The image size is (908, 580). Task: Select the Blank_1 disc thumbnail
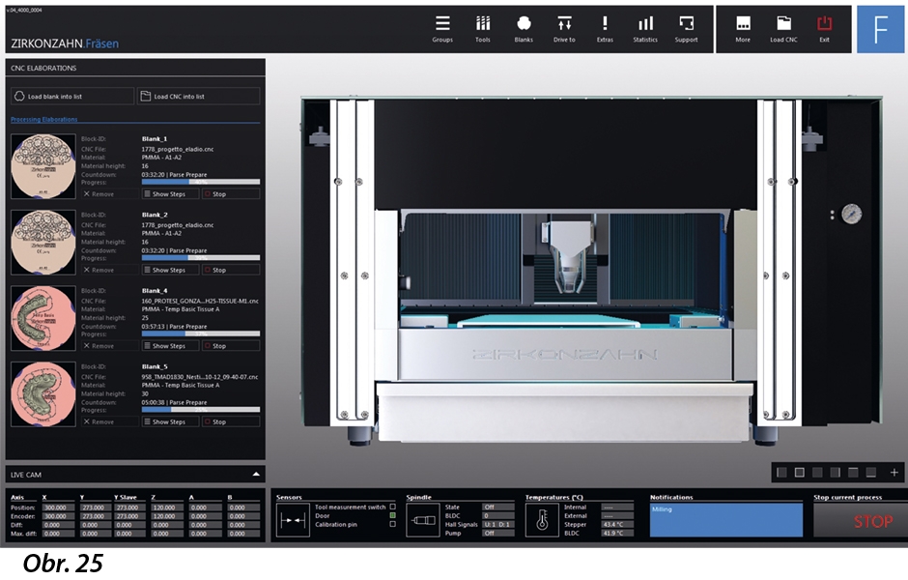(43, 166)
